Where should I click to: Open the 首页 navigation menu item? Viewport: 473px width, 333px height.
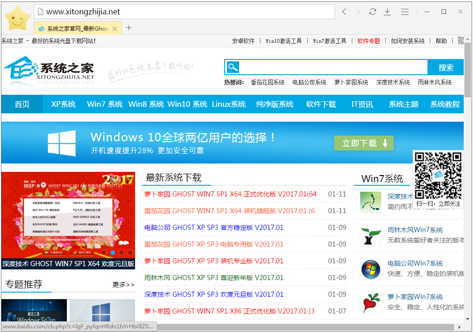tap(21, 104)
